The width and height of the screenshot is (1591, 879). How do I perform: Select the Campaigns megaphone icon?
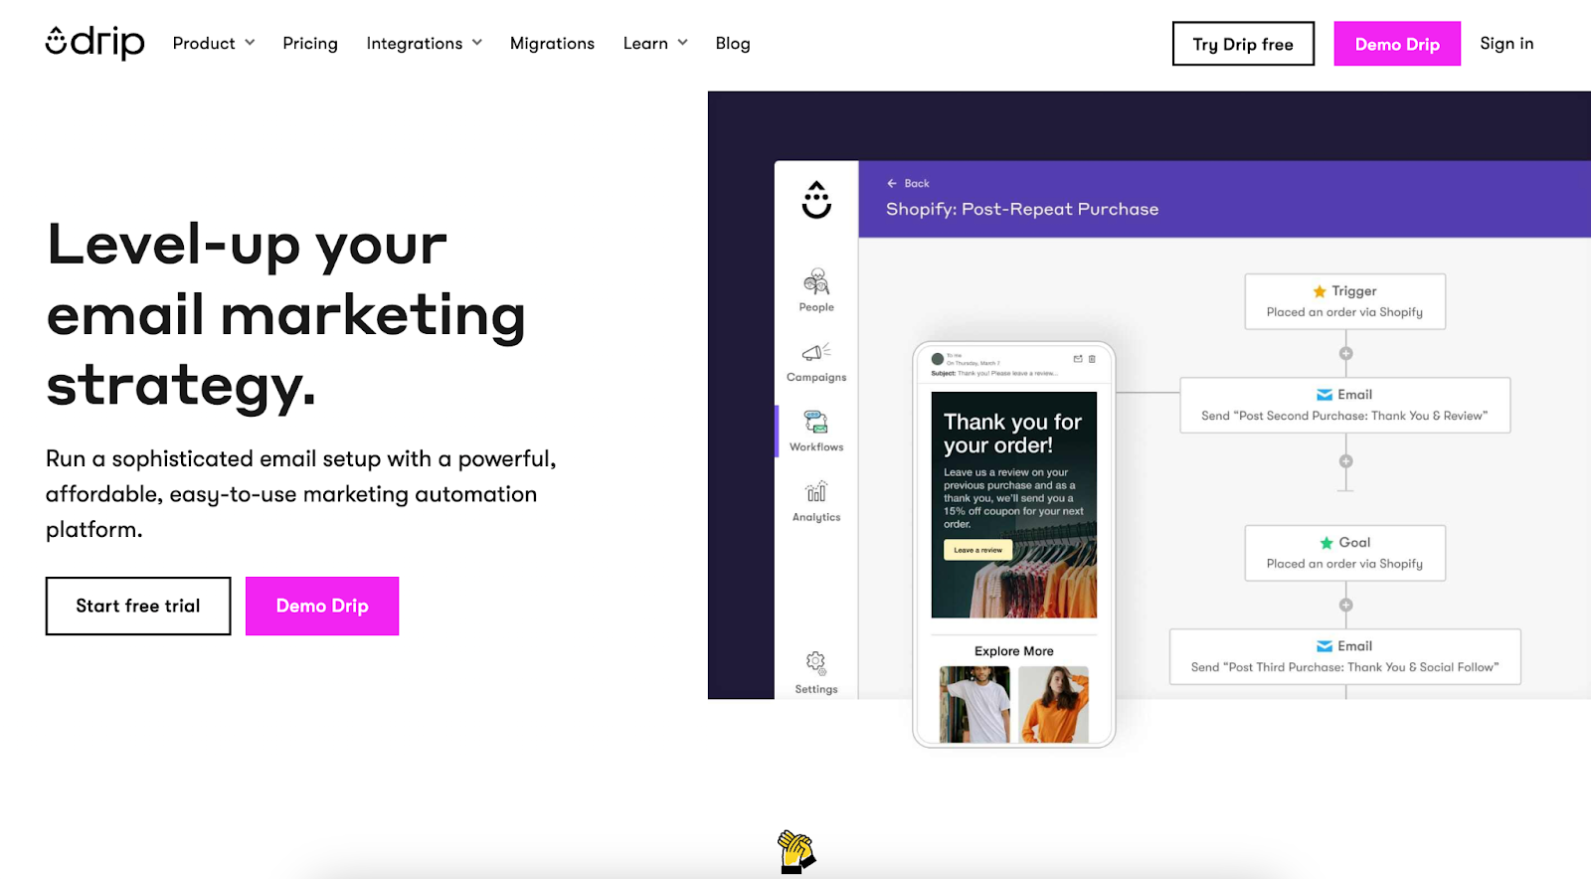coord(816,352)
